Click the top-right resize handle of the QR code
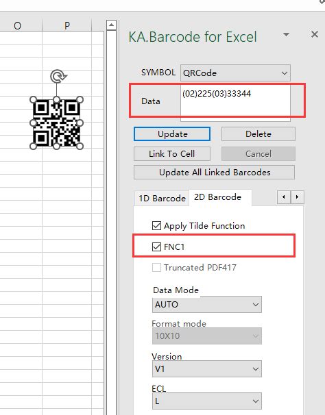The width and height of the screenshot is (325, 415). click(x=80, y=100)
